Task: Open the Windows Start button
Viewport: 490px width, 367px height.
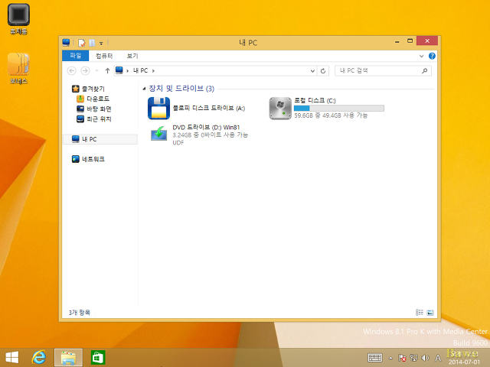Action: pos(12,357)
